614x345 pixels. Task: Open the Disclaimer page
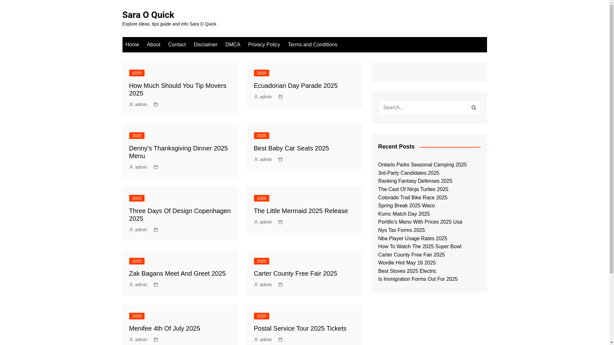(x=205, y=45)
